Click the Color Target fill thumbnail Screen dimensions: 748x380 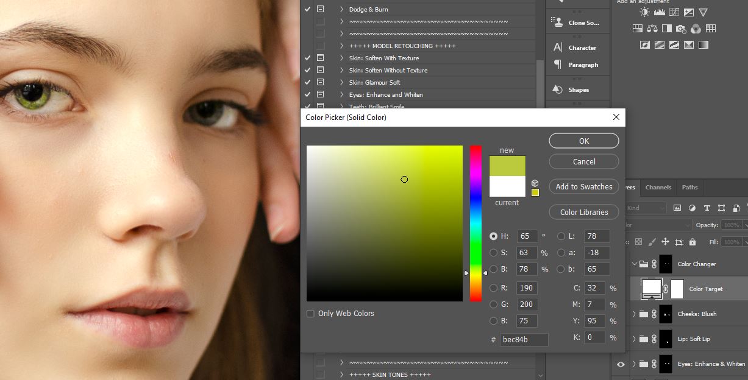(652, 288)
